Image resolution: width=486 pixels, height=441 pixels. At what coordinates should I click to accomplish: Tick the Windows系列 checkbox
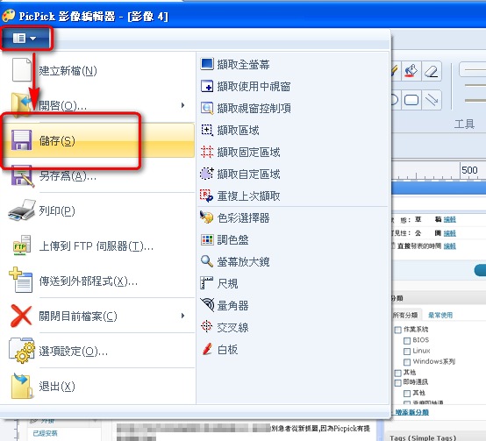(407, 362)
